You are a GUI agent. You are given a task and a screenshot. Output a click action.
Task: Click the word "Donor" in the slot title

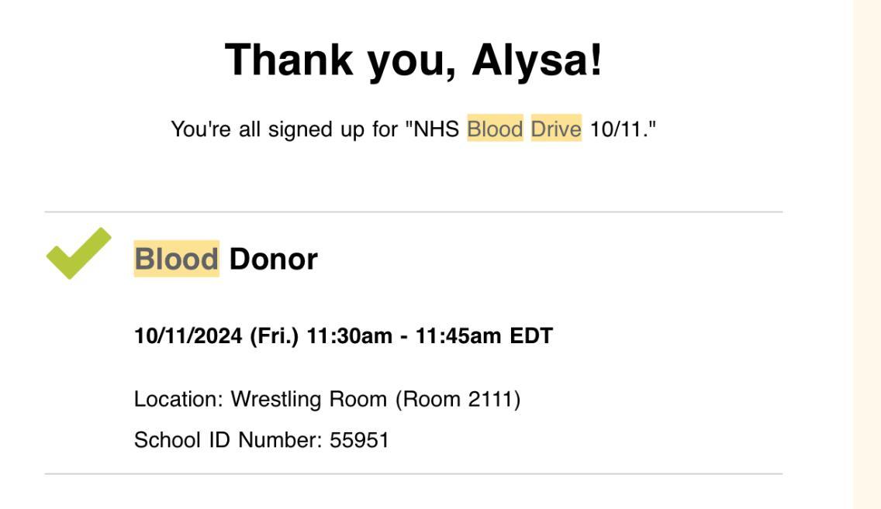pyautogui.click(x=273, y=259)
